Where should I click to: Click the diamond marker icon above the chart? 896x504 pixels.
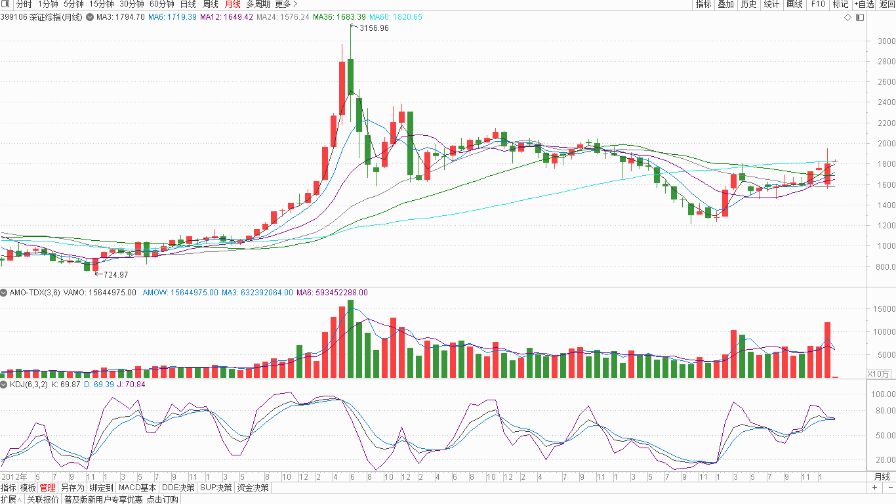point(847,17)
